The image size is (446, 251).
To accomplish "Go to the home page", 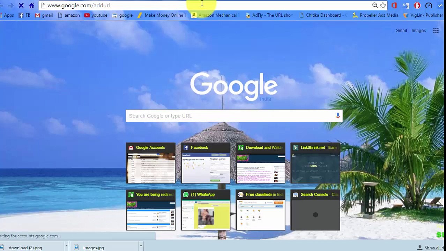I will [x=31, y=5].
